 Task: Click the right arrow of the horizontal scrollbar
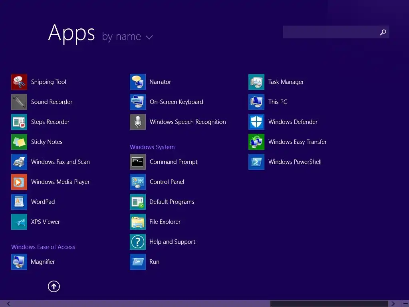(x=393, y=304)
